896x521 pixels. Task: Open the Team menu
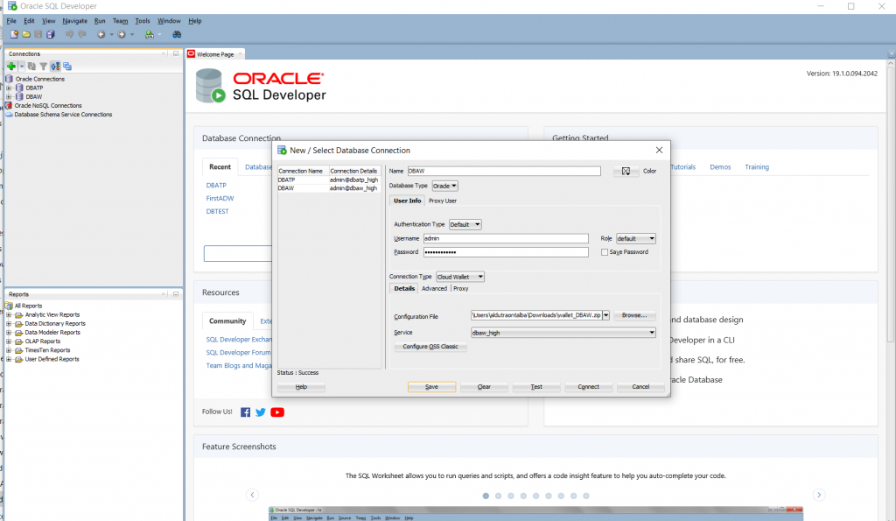click(x=120, y=21)
